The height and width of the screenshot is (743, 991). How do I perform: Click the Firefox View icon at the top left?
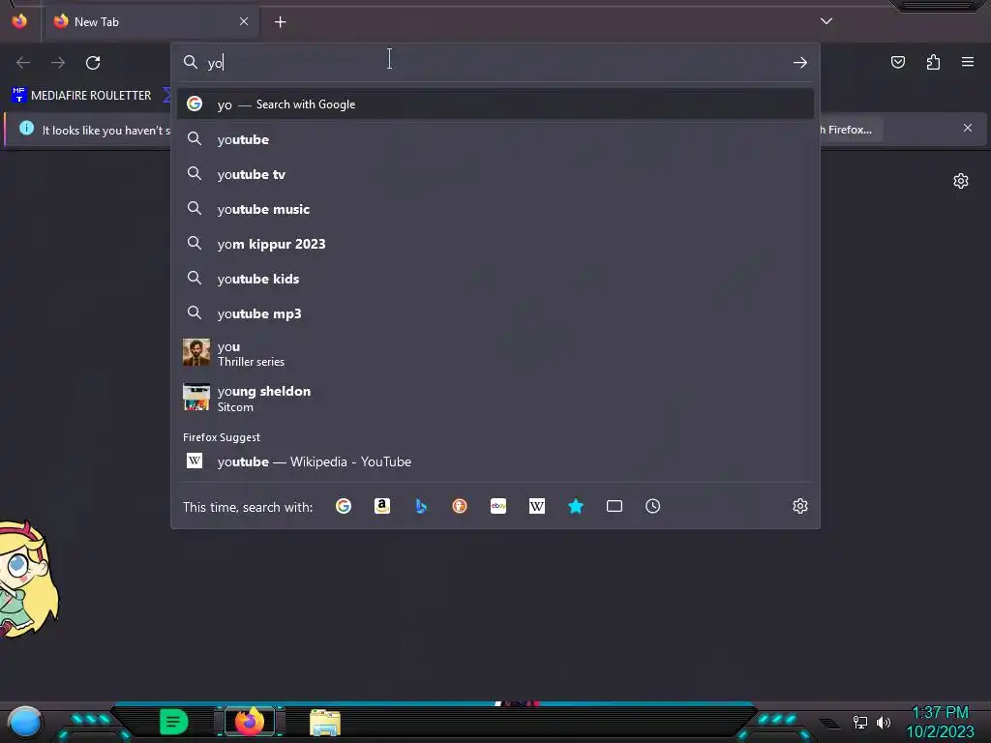pyautogui.click(x=19, y=21)
